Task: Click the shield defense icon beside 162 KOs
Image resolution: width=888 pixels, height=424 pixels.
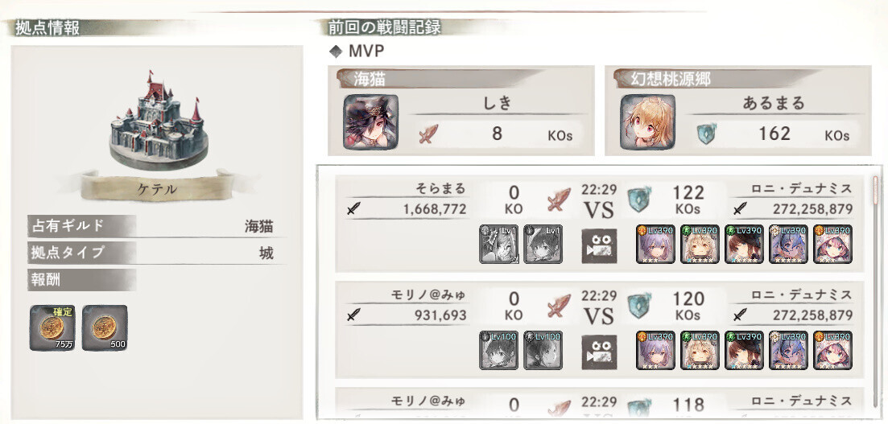Action: pos(706,134)
